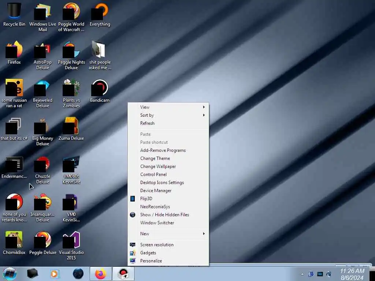Choose Flip3D in the context menu

pos(168,199)
